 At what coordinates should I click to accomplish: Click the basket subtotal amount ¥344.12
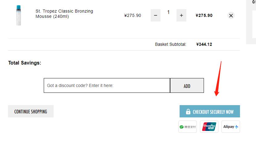point(204,44)
